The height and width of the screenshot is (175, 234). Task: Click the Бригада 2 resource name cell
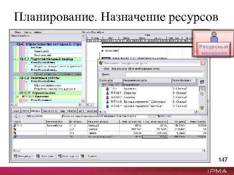(103, 126)
